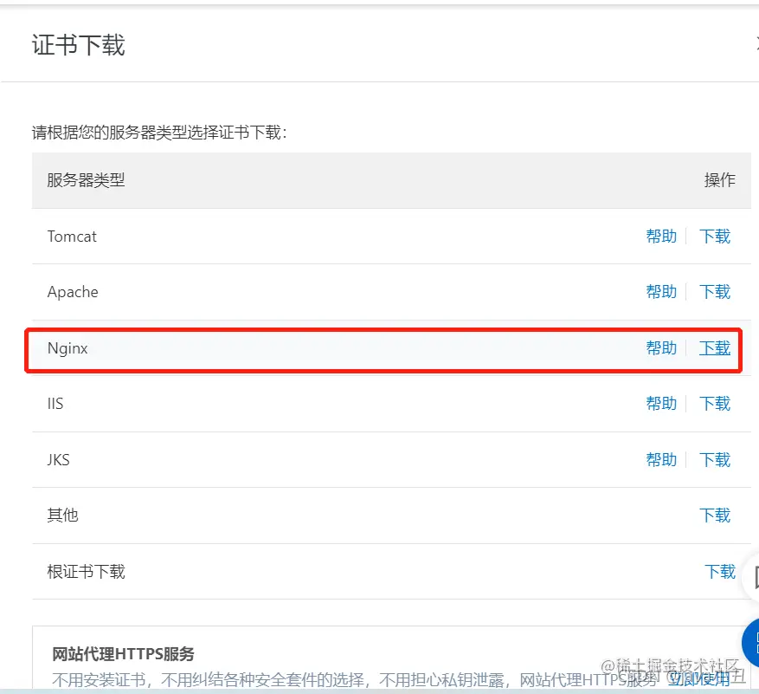Download the JKS certificate
This screenshot has width=759, height=694.
pos(715,459)
